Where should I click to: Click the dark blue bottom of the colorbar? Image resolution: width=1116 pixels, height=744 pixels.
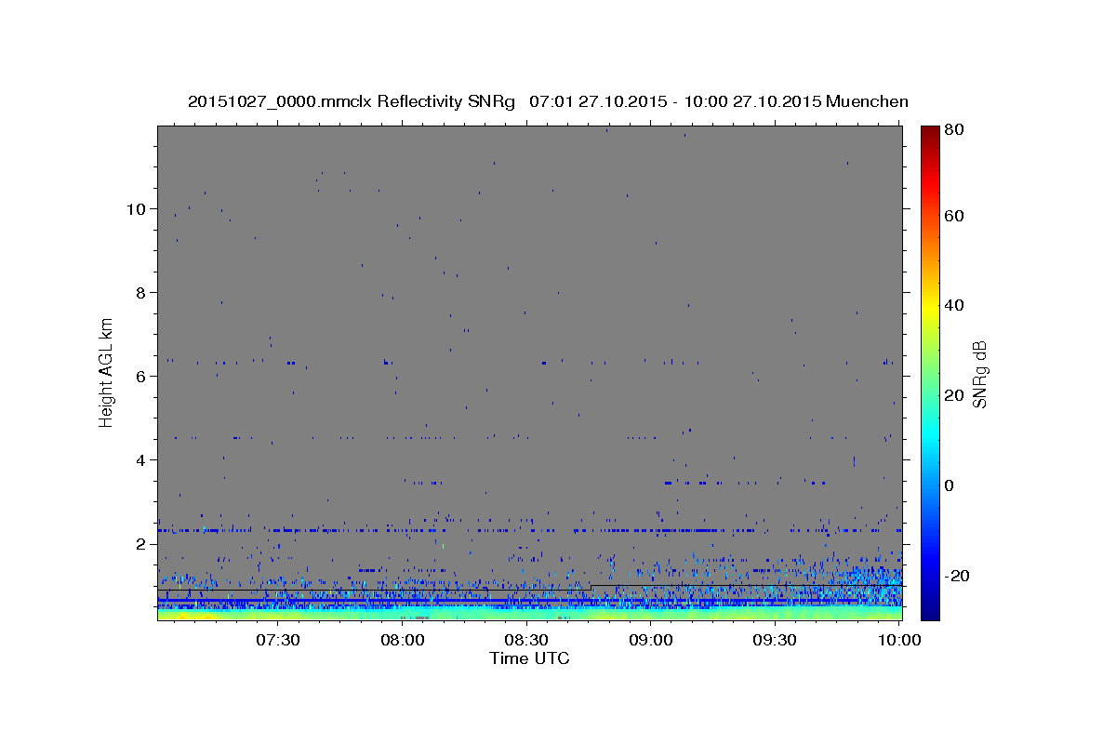click(x=930, y=609)
